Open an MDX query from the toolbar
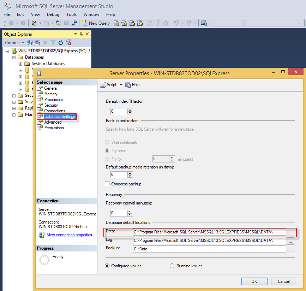The image size is (306, 291). coord(124,23)
